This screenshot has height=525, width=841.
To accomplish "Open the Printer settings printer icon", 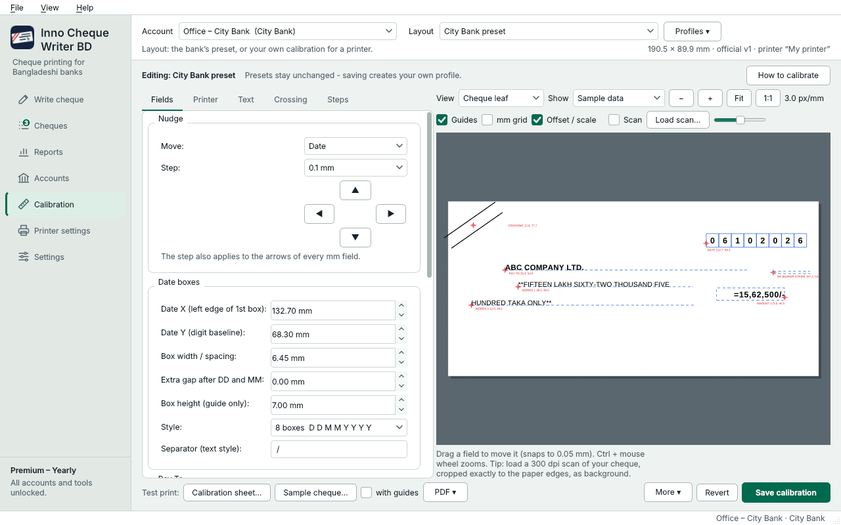I will point(24,231).
